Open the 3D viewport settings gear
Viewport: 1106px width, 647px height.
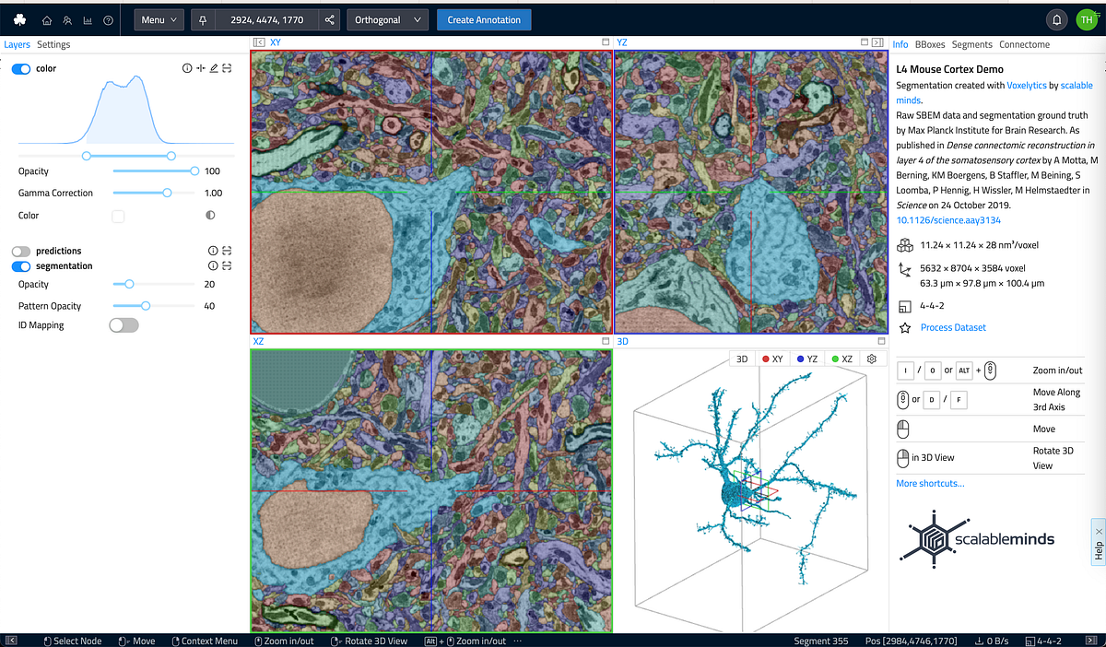tap(872, 359)
